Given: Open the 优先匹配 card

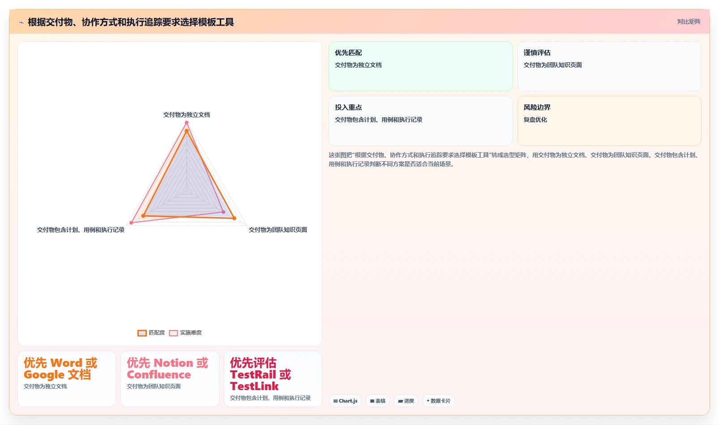Looking at the screenshot, I should pyautogui.click(x=421, y=66).
